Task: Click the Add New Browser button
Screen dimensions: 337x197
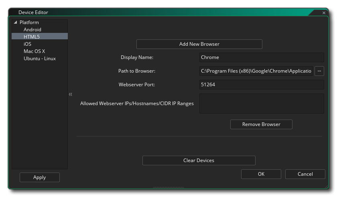Action: pyautogui.click(x=199, y=44)
